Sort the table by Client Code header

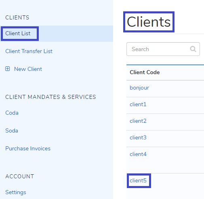click(x=145, y=73)
